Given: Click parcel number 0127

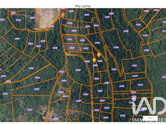Looking at the screenshot, I should (56, 119).
